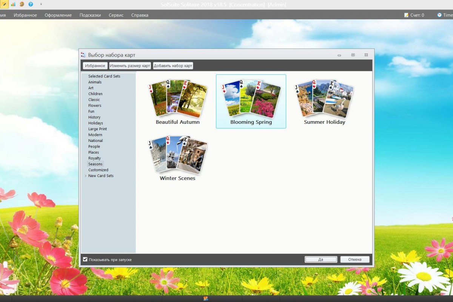Toggle the 'Показывать при запуске' checkbox
This screenshot has height=302, width=453.
coord(85,259)
